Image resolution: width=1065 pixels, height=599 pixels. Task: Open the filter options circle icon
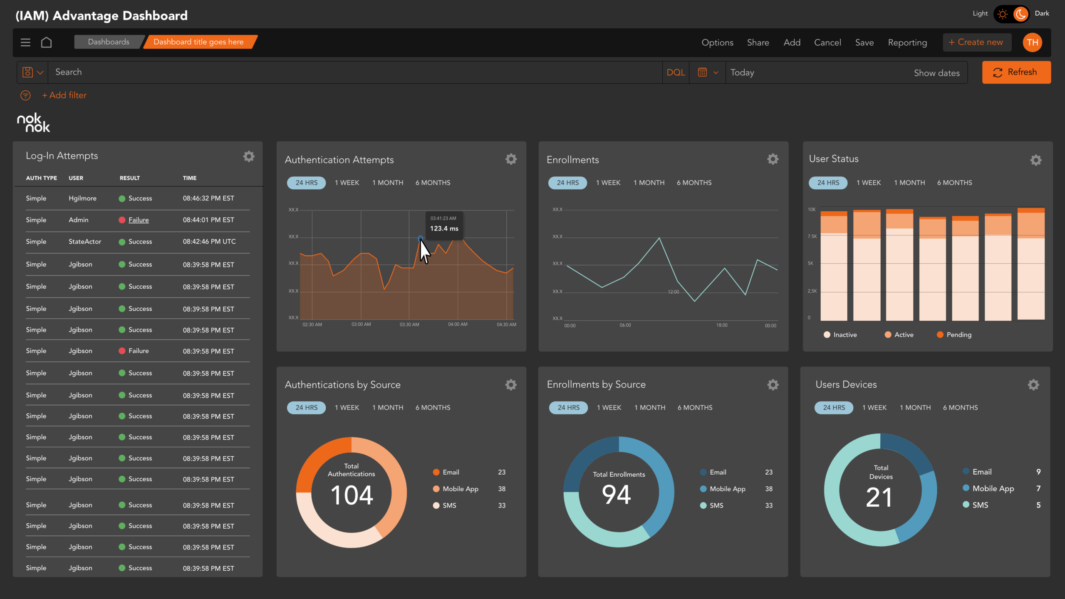click(25, 95)
